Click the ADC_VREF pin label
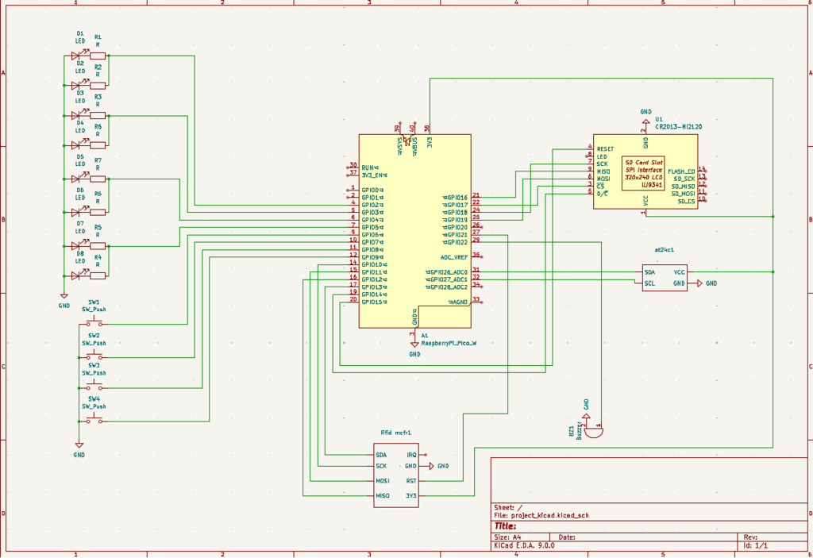The image size is (813, 558). (454, 257)
